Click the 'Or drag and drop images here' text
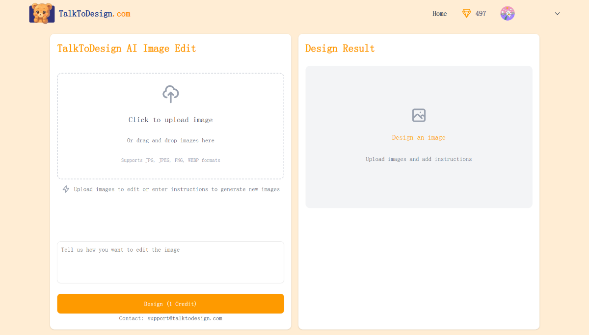589x335 pixels. pyautogui.click(x=171, y=140)
